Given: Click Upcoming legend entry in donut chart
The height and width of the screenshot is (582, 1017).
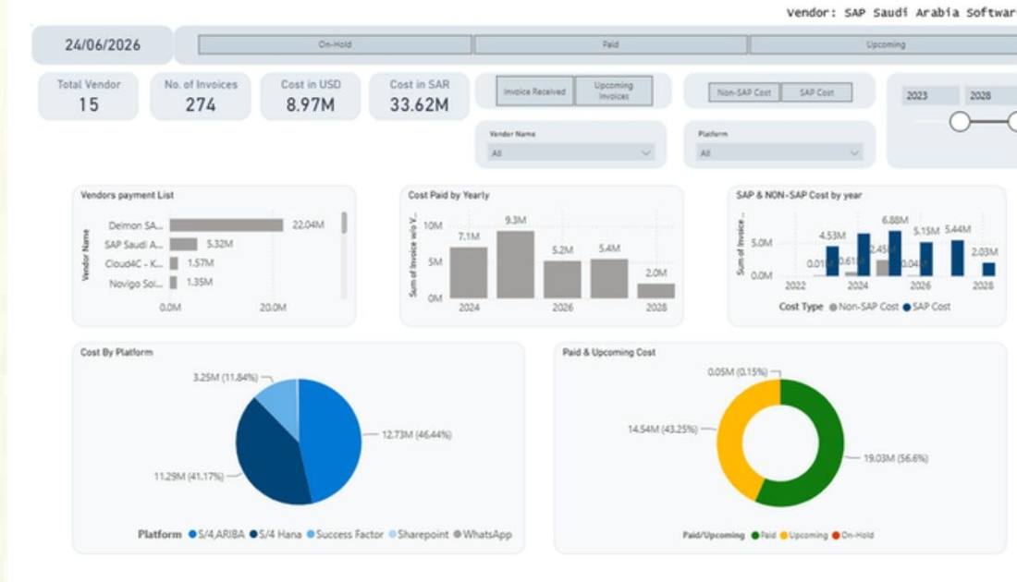Looking at the screenshot, I should click(803, 535).
